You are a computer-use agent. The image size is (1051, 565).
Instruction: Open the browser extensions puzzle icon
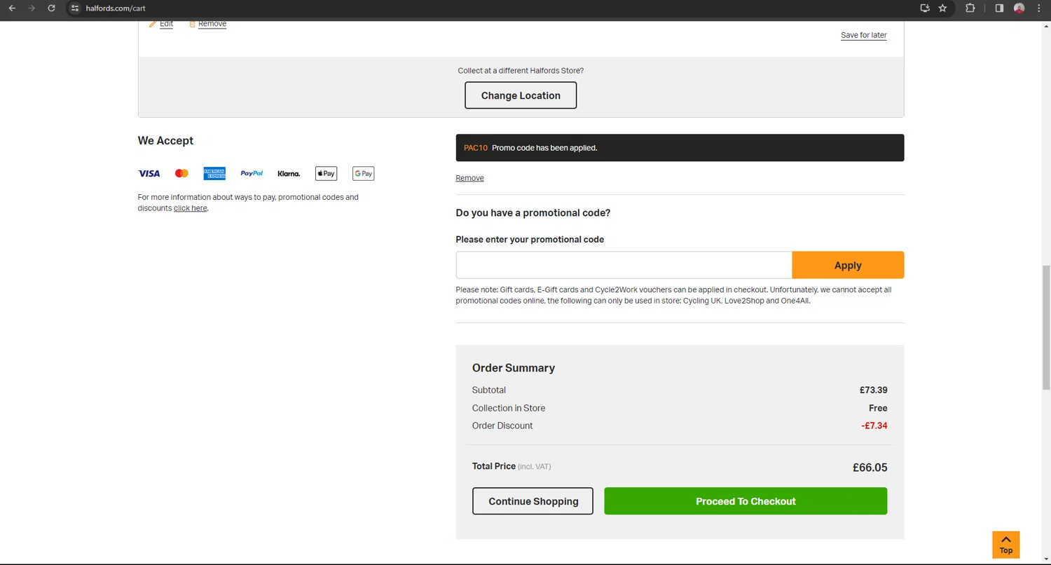(x=970, y=8)
